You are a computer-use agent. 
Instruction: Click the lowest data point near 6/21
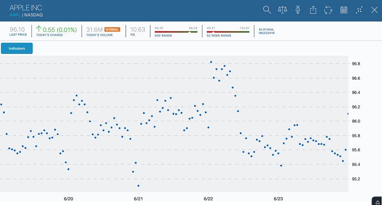click(x=138, y=186)
